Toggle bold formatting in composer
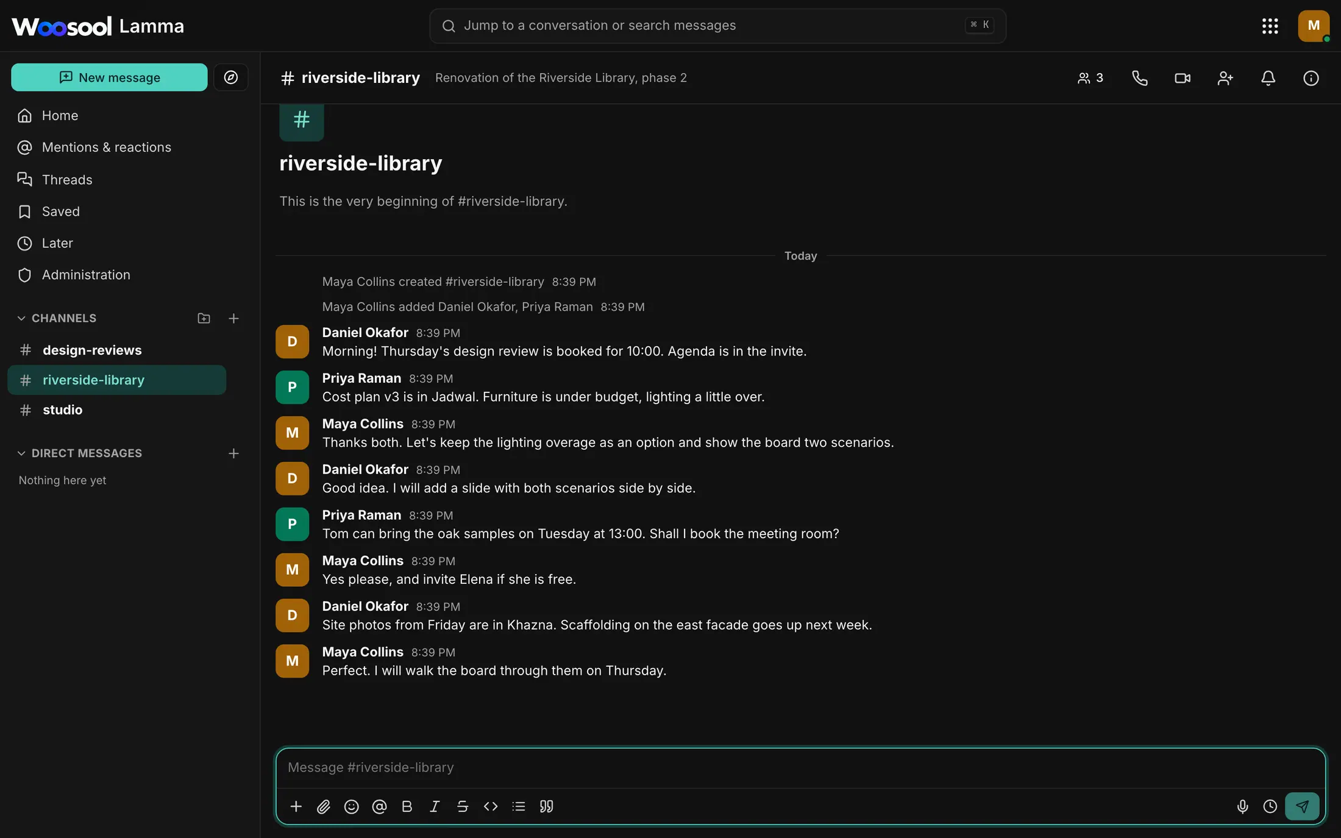 tap(407, 806)
